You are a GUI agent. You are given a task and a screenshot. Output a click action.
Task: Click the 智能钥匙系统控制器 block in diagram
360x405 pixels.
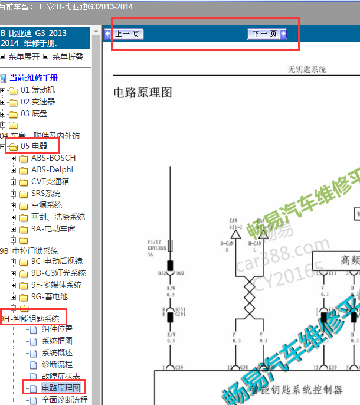tap(296, 390)
